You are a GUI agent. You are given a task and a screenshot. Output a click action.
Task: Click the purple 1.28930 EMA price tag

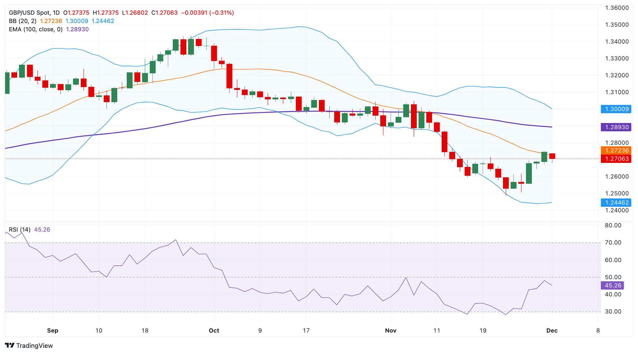[616, 127]
